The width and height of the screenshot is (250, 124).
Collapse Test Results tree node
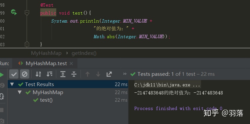point(12,84)
